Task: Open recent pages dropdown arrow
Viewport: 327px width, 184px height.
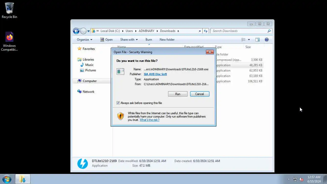Action: 88,31
